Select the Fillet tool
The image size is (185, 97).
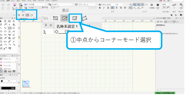pyautogui.click(x=5, y=45)
